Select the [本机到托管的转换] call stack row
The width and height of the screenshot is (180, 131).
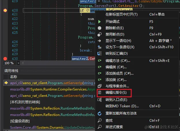pyautogui.click(x=49, y=102)
